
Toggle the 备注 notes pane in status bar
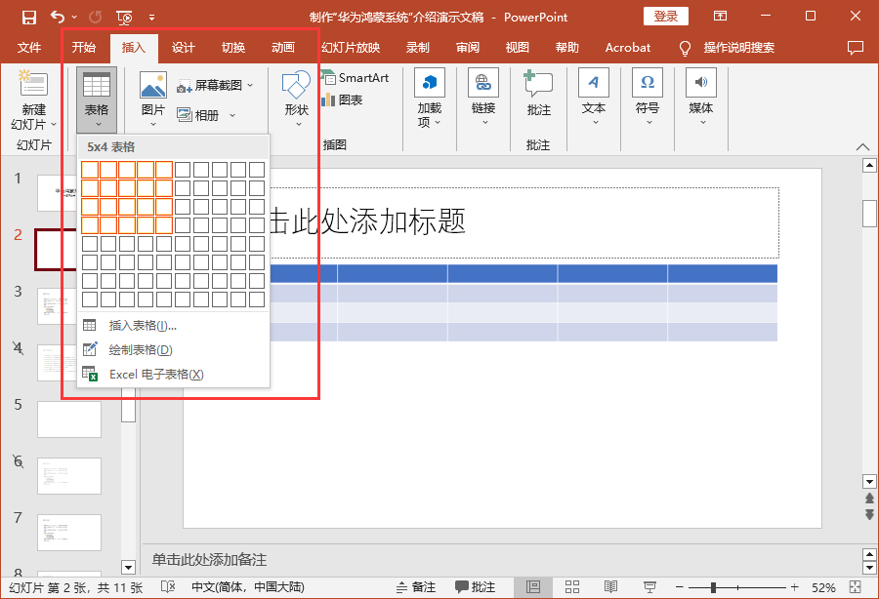click(x=414, y=587)
